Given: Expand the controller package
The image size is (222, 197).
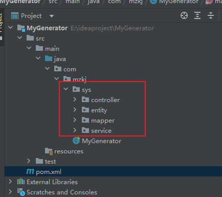Looking at the screenshot, I should [x=75, y=100].
